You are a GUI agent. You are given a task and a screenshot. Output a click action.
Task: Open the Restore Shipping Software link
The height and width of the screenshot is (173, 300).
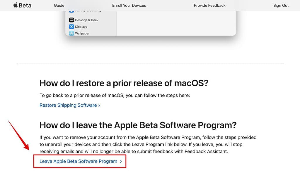[x=68, y=105]
